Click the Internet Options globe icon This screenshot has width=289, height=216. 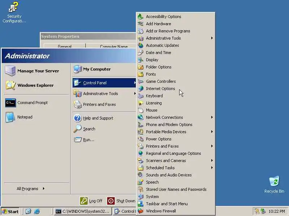coord(141,89)
